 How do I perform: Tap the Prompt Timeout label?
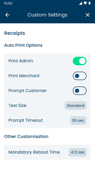pos(26,120)
